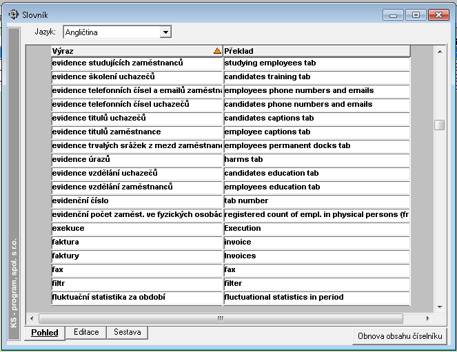Viewport: 457px width, 352px height.
Task: Select 'evidence trvalých srážek z mezd' row
Action: [x=136, y=146]
